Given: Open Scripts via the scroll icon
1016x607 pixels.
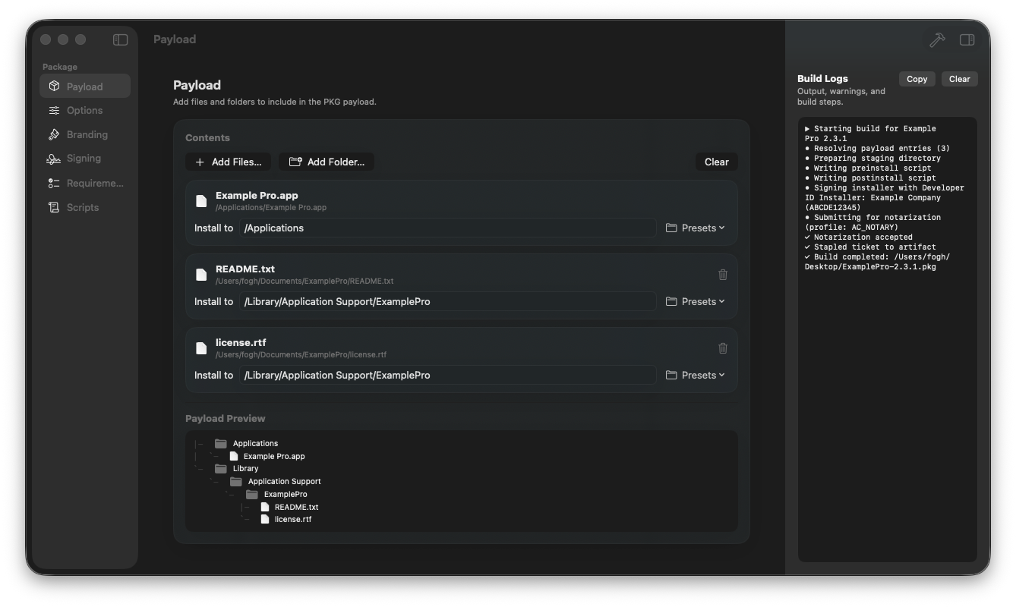Looking at the screenshot, I should [x=53, y=207].
